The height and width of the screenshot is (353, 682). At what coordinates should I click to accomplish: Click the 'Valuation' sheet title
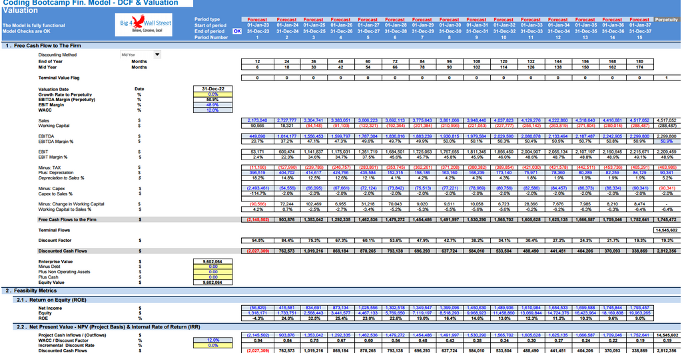(x=20, y=10)
